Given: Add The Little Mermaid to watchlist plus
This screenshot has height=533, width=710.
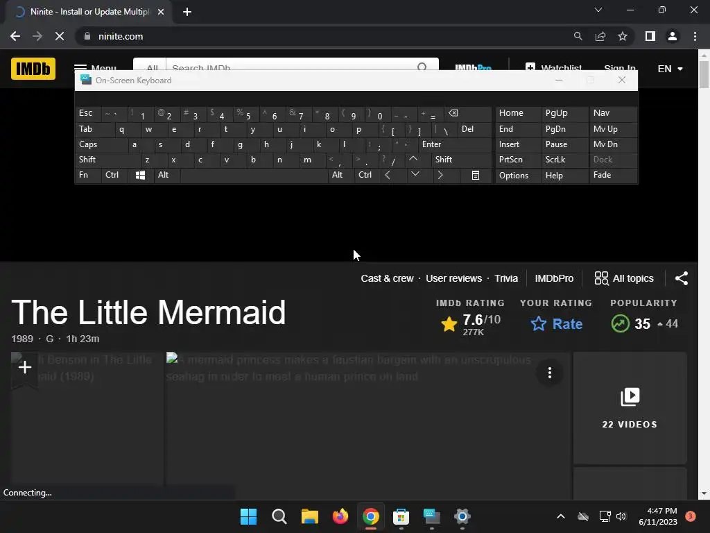Looking at the screenshot, I should (25, 368).
